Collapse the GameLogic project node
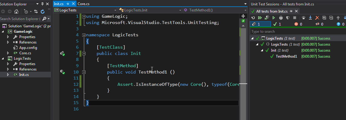Viewport: 346px width, 120px height. (x=3, y=31)
